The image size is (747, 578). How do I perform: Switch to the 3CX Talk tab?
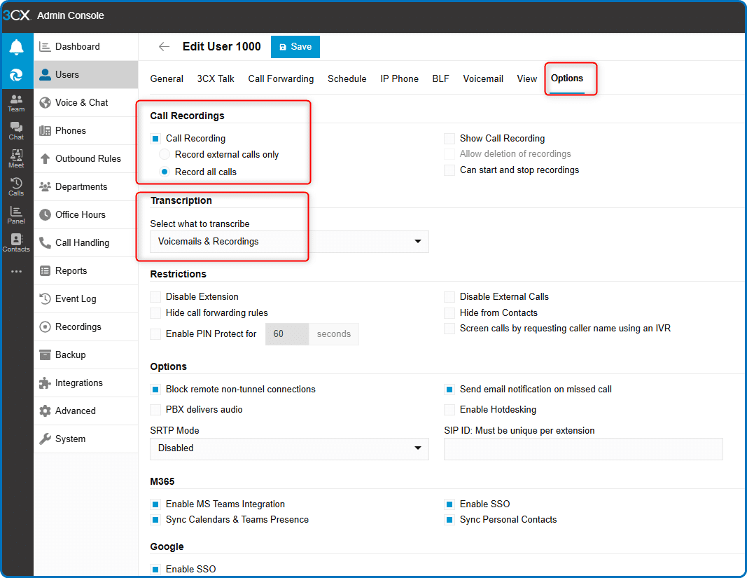pyautogui.click(x=216, y=78)
